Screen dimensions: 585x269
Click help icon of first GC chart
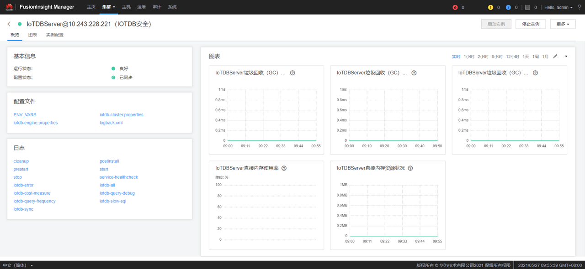(x=292, y=73)
